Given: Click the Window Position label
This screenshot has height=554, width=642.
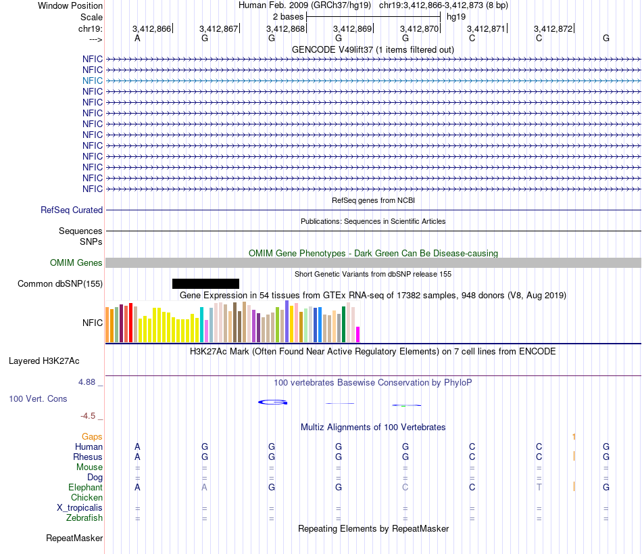Looking at the screenshot, I should point(70,5).
